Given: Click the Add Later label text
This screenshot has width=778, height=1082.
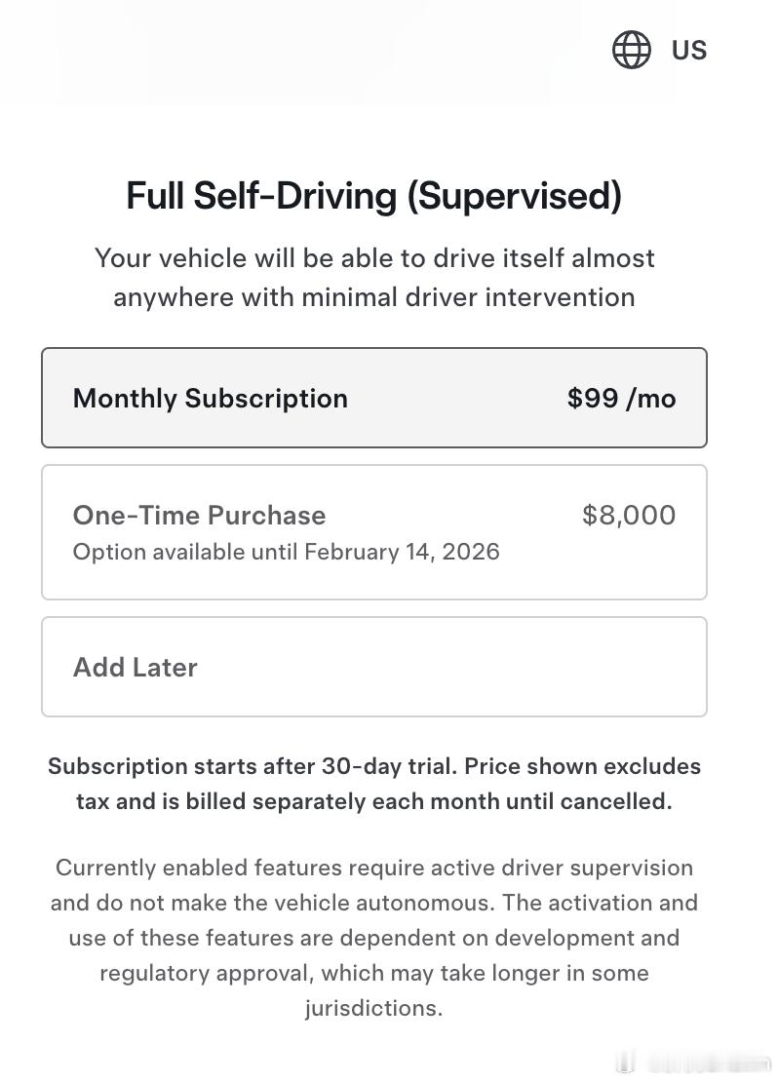Looking at the screenshot, I should [136, 667].
